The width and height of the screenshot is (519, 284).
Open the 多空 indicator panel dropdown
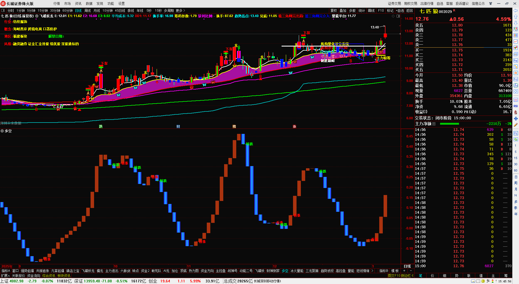pyautogui.click(x=2, y=131)
